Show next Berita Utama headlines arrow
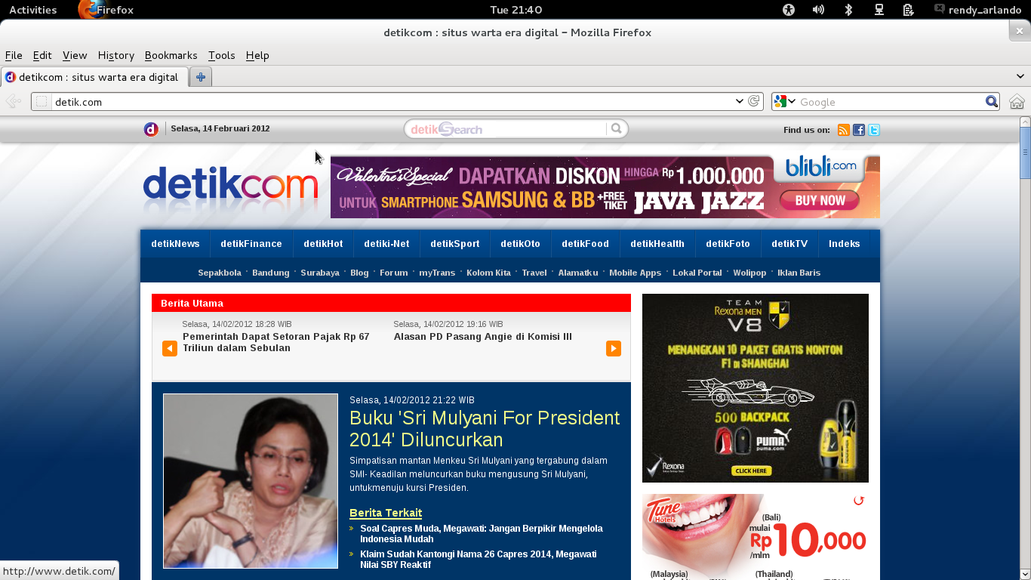 [x=614, y=348]
